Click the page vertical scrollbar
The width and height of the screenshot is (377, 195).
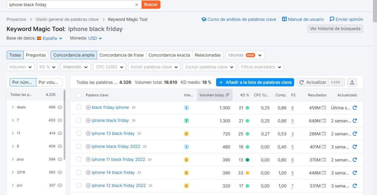coord(374,11)
